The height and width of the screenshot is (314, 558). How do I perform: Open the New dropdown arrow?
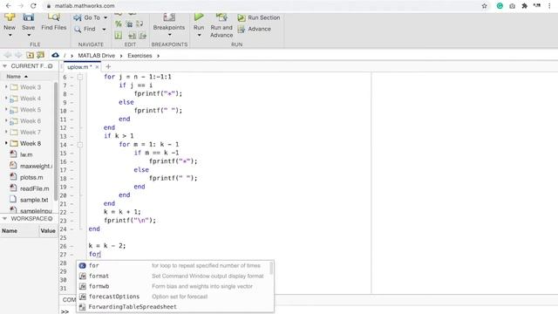pyautogui.click(x=10, y=35)
